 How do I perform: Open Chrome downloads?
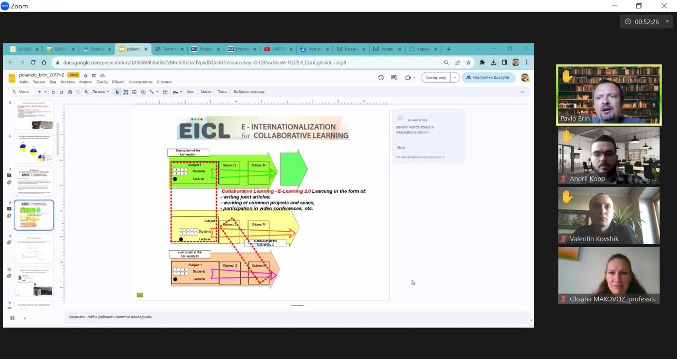493,62
